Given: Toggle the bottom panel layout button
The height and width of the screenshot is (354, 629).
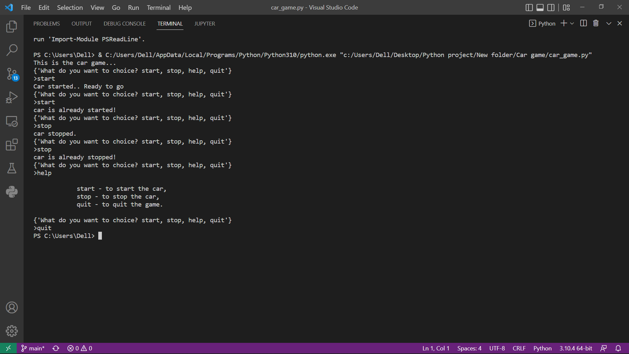Looking at the screenshot, I should coord(540,7).
